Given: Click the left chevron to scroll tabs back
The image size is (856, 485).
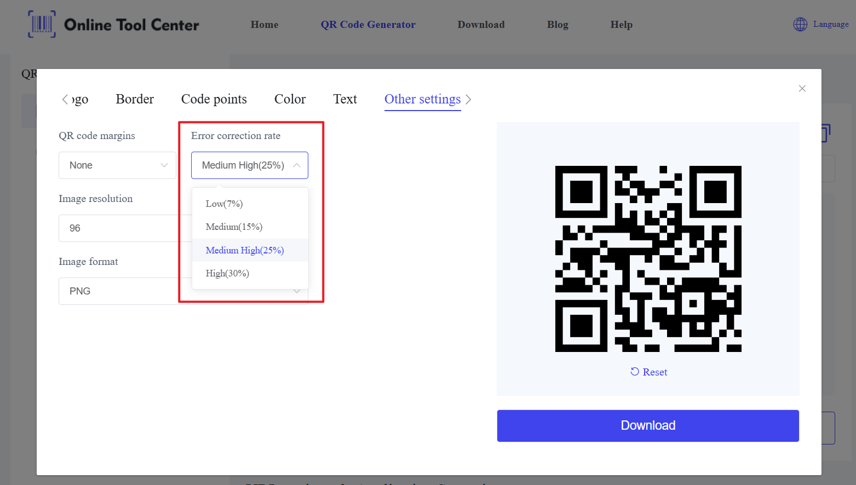Looking at the screenshot, I should [65, 99].
